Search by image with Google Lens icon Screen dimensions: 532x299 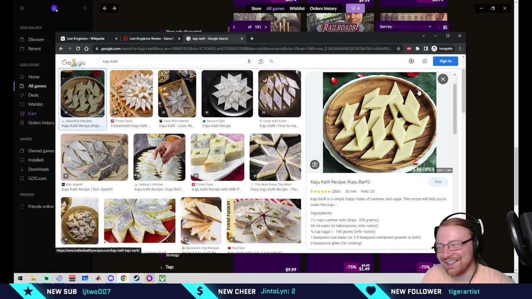261,61
